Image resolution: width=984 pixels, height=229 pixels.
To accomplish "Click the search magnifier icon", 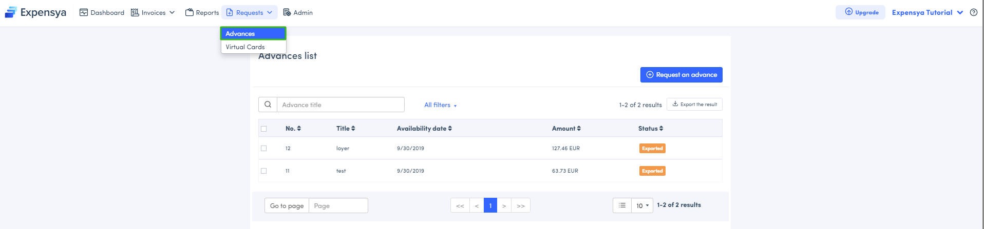I will (x=268, y=105).
